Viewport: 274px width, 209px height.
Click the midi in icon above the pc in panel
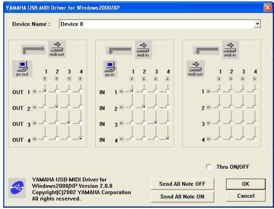click(143, 50)
